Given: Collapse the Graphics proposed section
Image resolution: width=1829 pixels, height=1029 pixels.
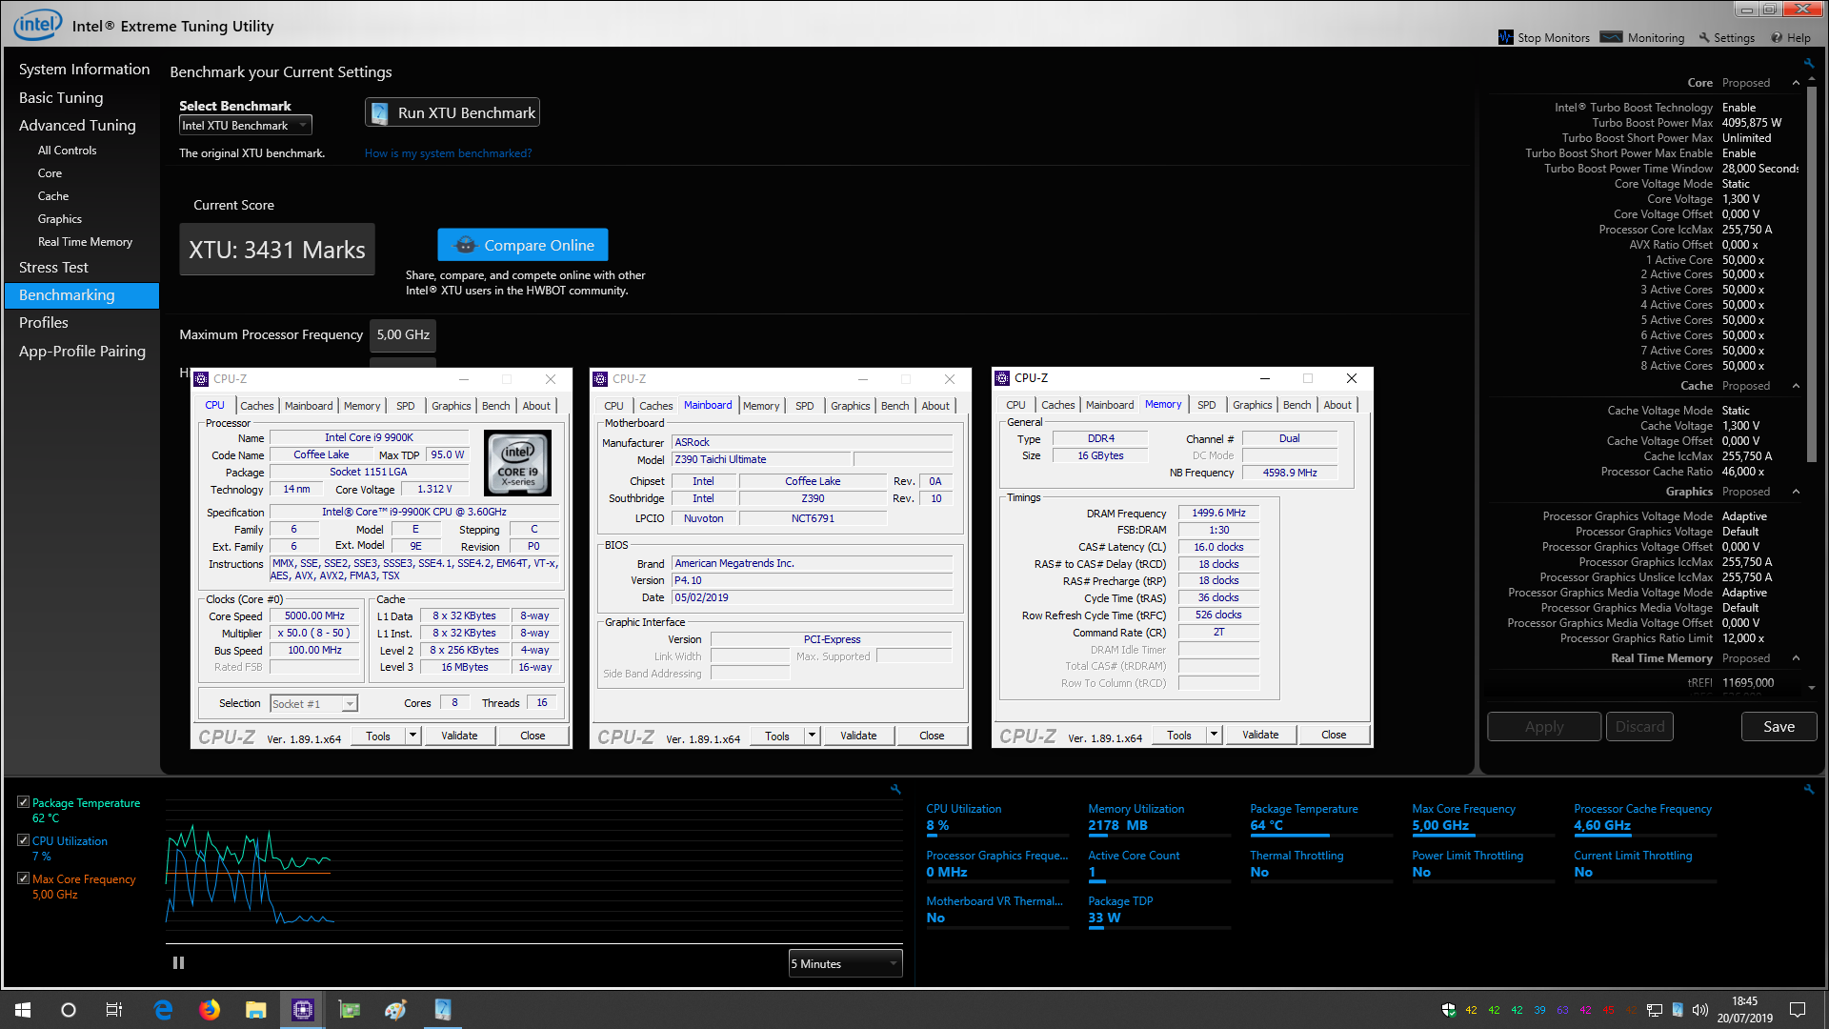Looking at the screenshot, I should pos(1796,492).
